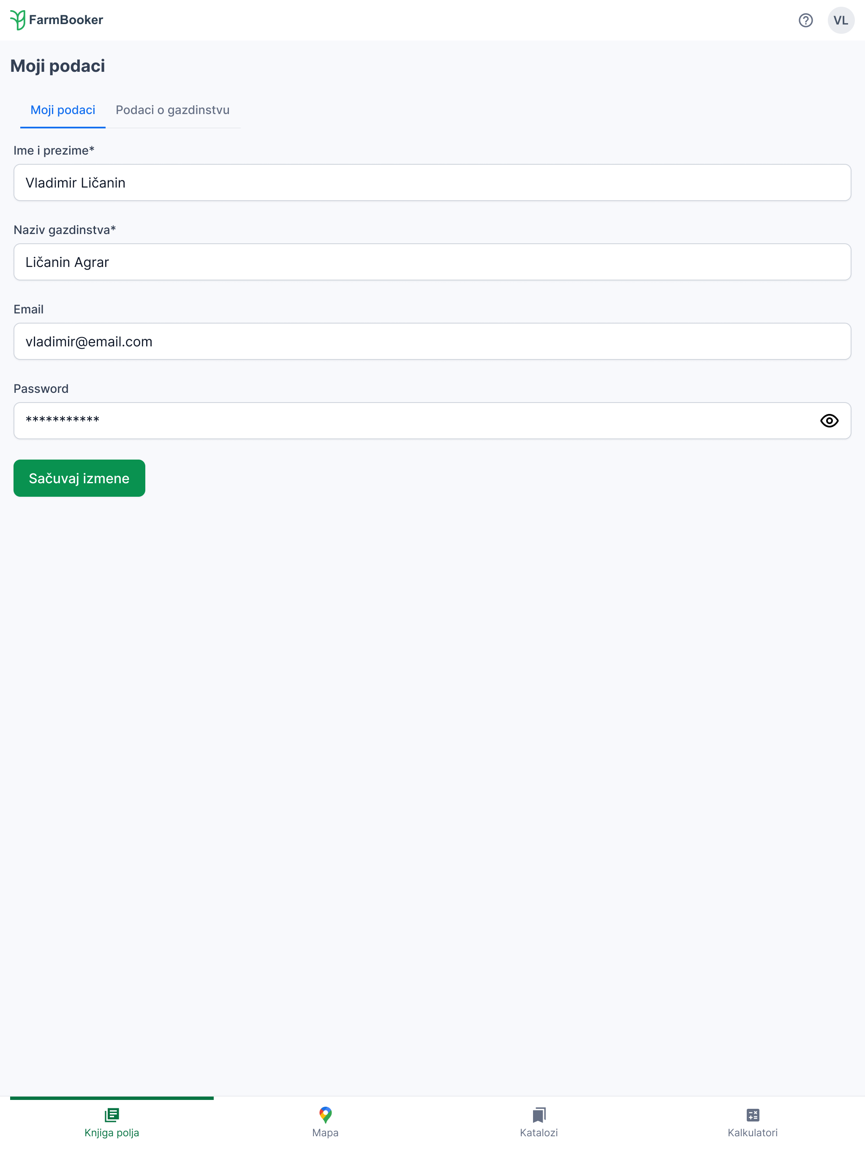
Task: Open the Kalkulatori navigation label
Action: 753,1132
